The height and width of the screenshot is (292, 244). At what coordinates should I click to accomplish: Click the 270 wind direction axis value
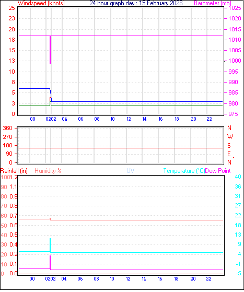[x=8, y=137]
